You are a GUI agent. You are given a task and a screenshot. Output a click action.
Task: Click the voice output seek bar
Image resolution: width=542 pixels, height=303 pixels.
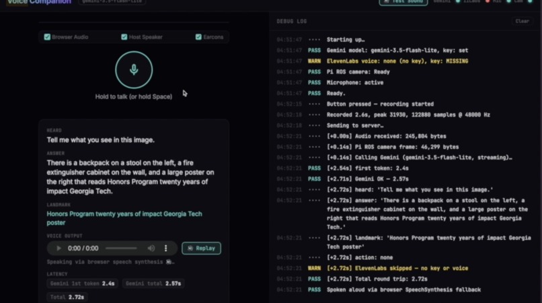(x=121, y=248)
